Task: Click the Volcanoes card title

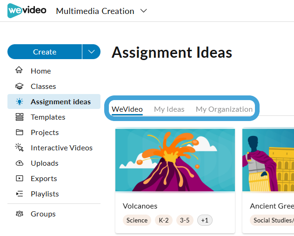Action: 140,206
